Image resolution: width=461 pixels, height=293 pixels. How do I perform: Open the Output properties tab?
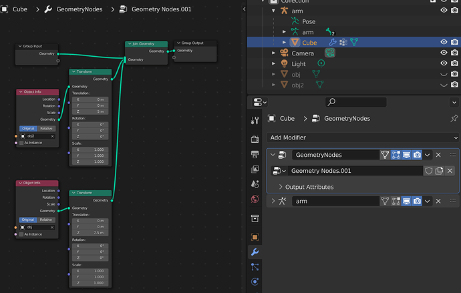tap(255, 154)
